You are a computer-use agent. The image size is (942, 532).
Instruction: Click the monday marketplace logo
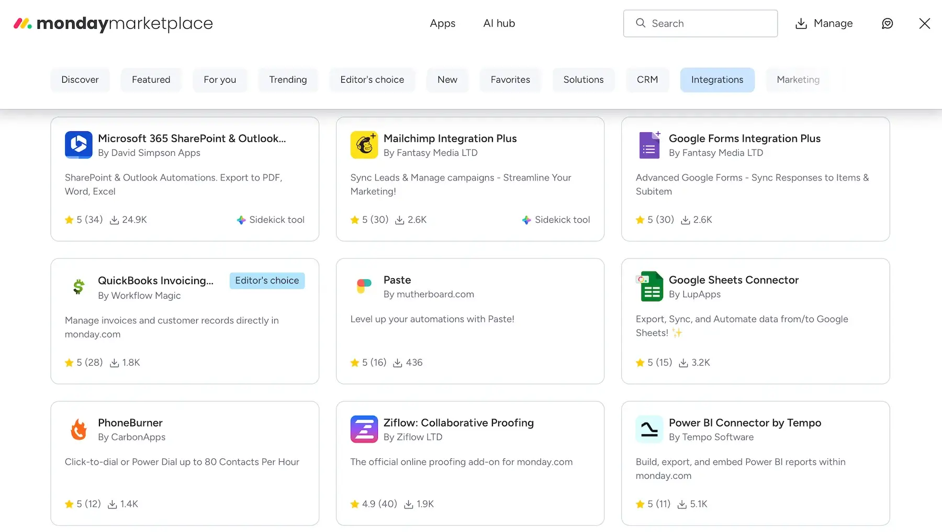(113, 24)
